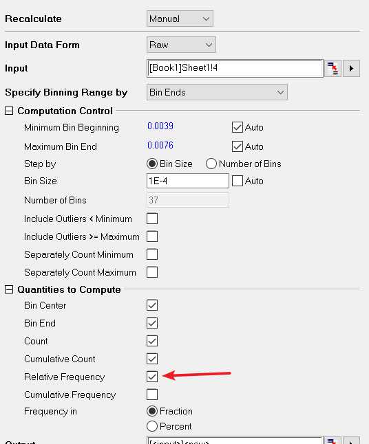Viewport: 369px width, 444px height.
Task: Open the Input range selector icon
Action: click(x=333, y=68)
